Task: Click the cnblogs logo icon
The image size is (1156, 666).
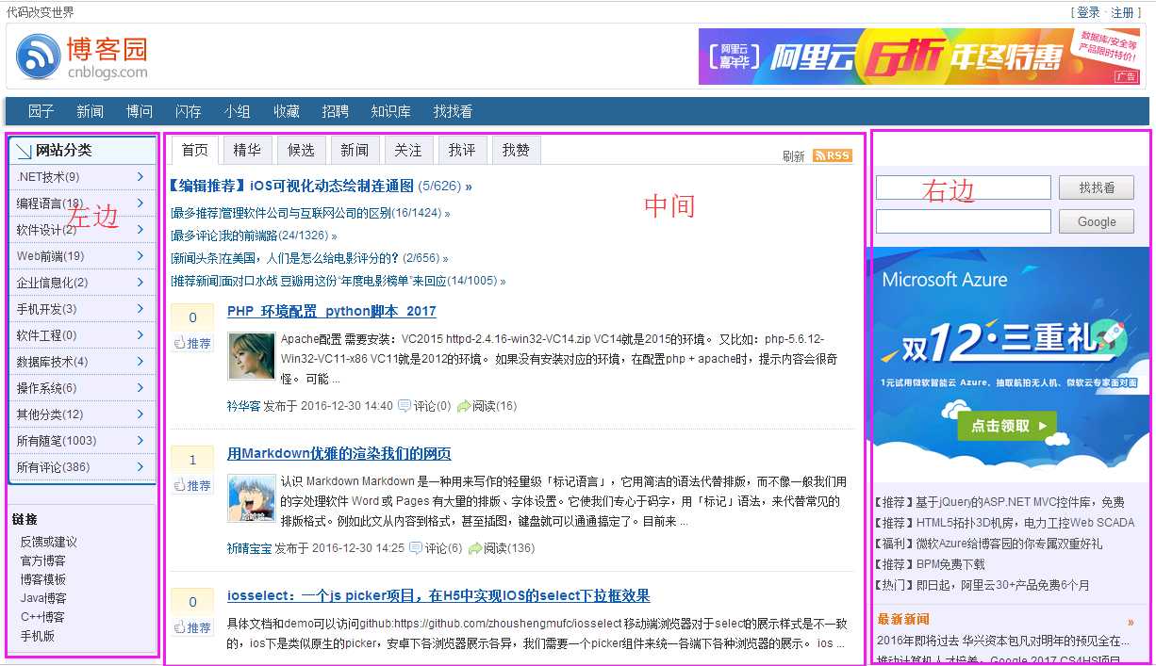Action: tap(39, 57)
